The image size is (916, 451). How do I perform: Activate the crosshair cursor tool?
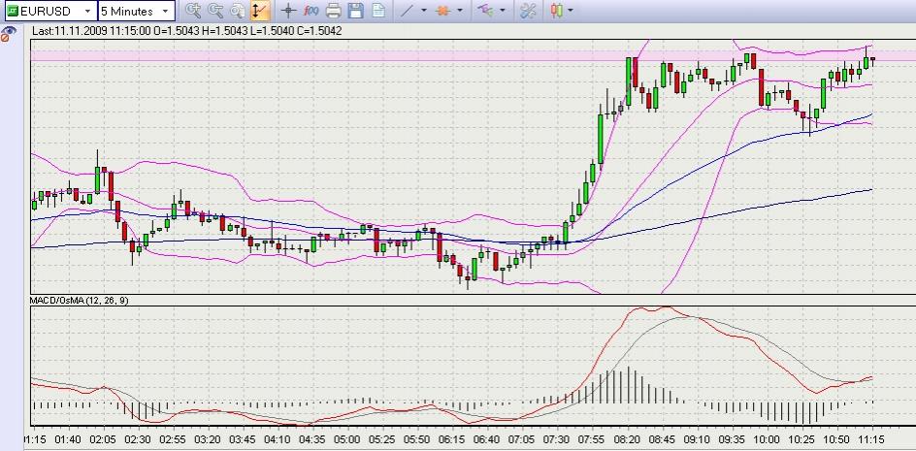(x=288, y=11)
